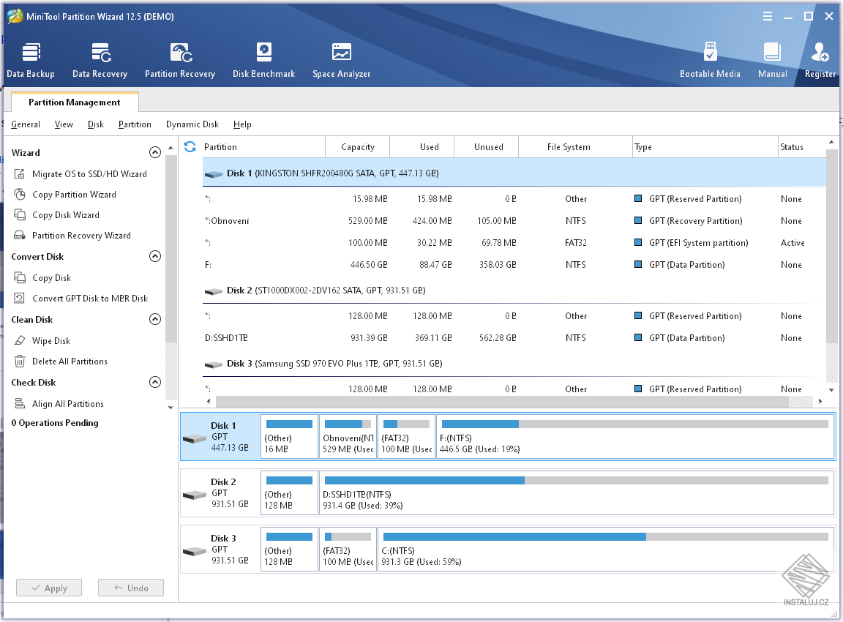Open the Dynamic Disk menu
The width and height of the screenshot is (843, 622).
[192, 124]
